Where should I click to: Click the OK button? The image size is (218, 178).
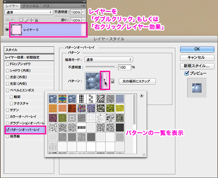point(197,49)
